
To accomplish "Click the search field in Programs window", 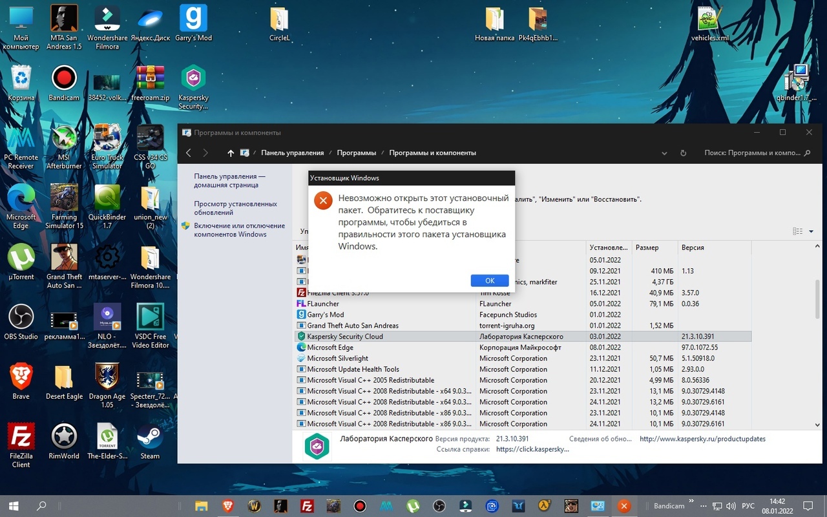I will [x=757, y=153].
